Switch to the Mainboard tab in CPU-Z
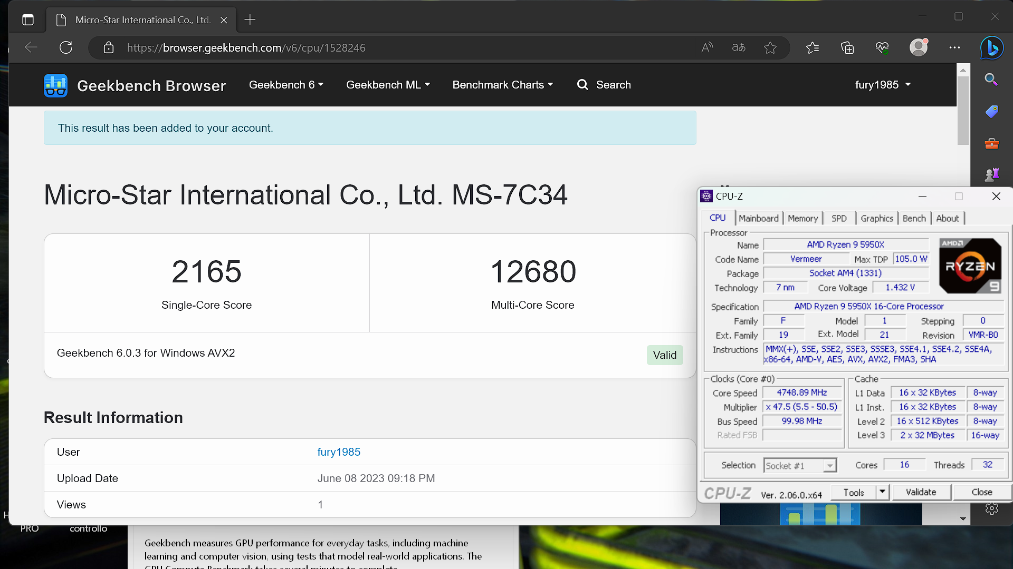Screen dimensions: 1013x569 [x=758, y=219]
